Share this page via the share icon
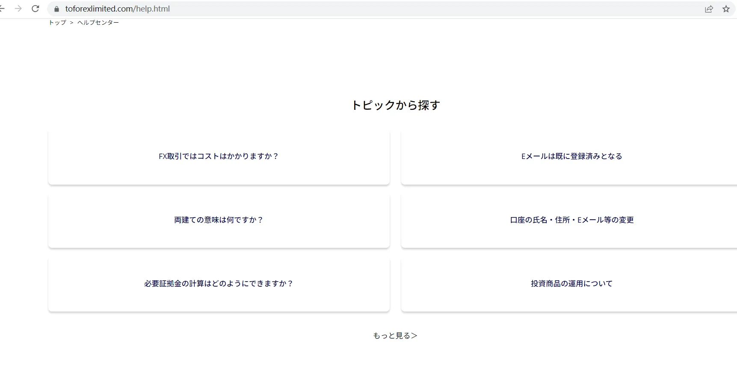 709,9
